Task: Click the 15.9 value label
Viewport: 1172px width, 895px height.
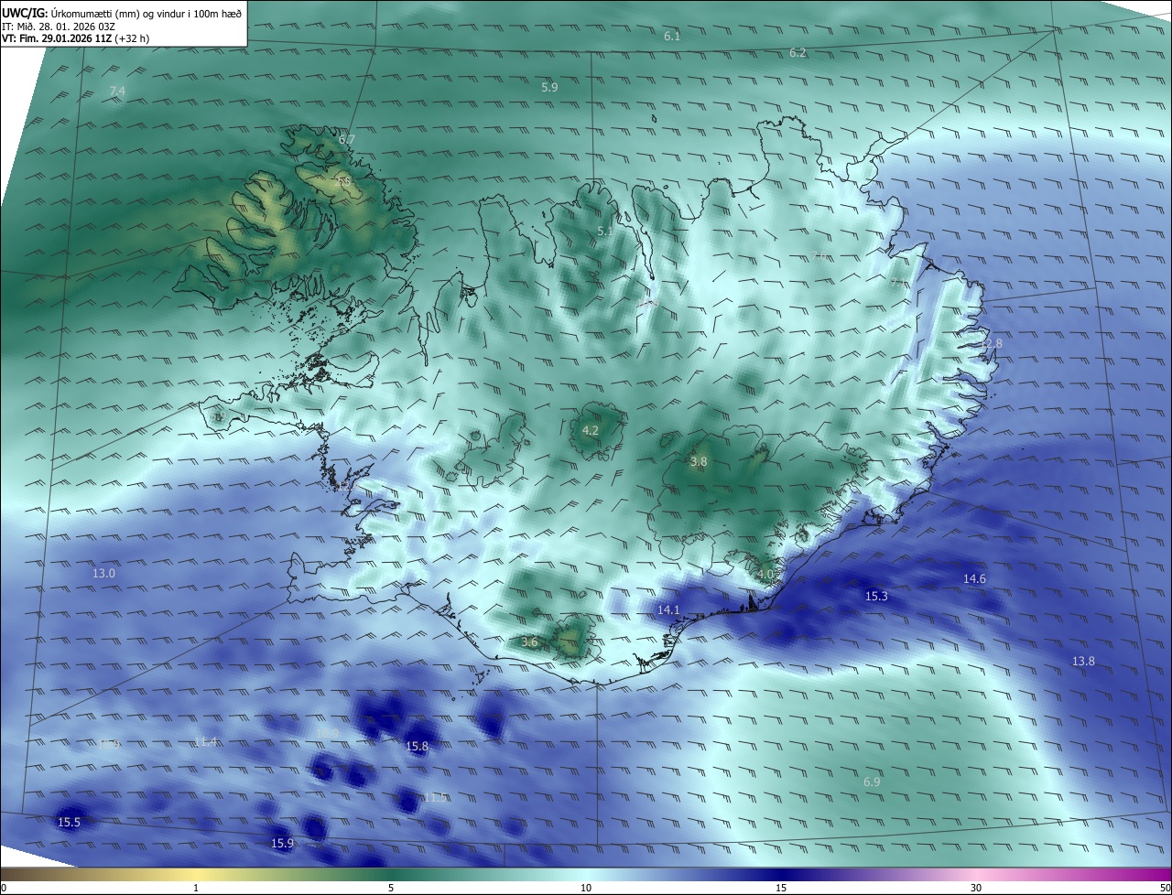Action: (282, 843)
